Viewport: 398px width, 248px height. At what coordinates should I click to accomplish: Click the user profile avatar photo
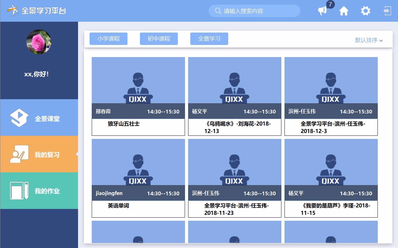tap(39, 42)
